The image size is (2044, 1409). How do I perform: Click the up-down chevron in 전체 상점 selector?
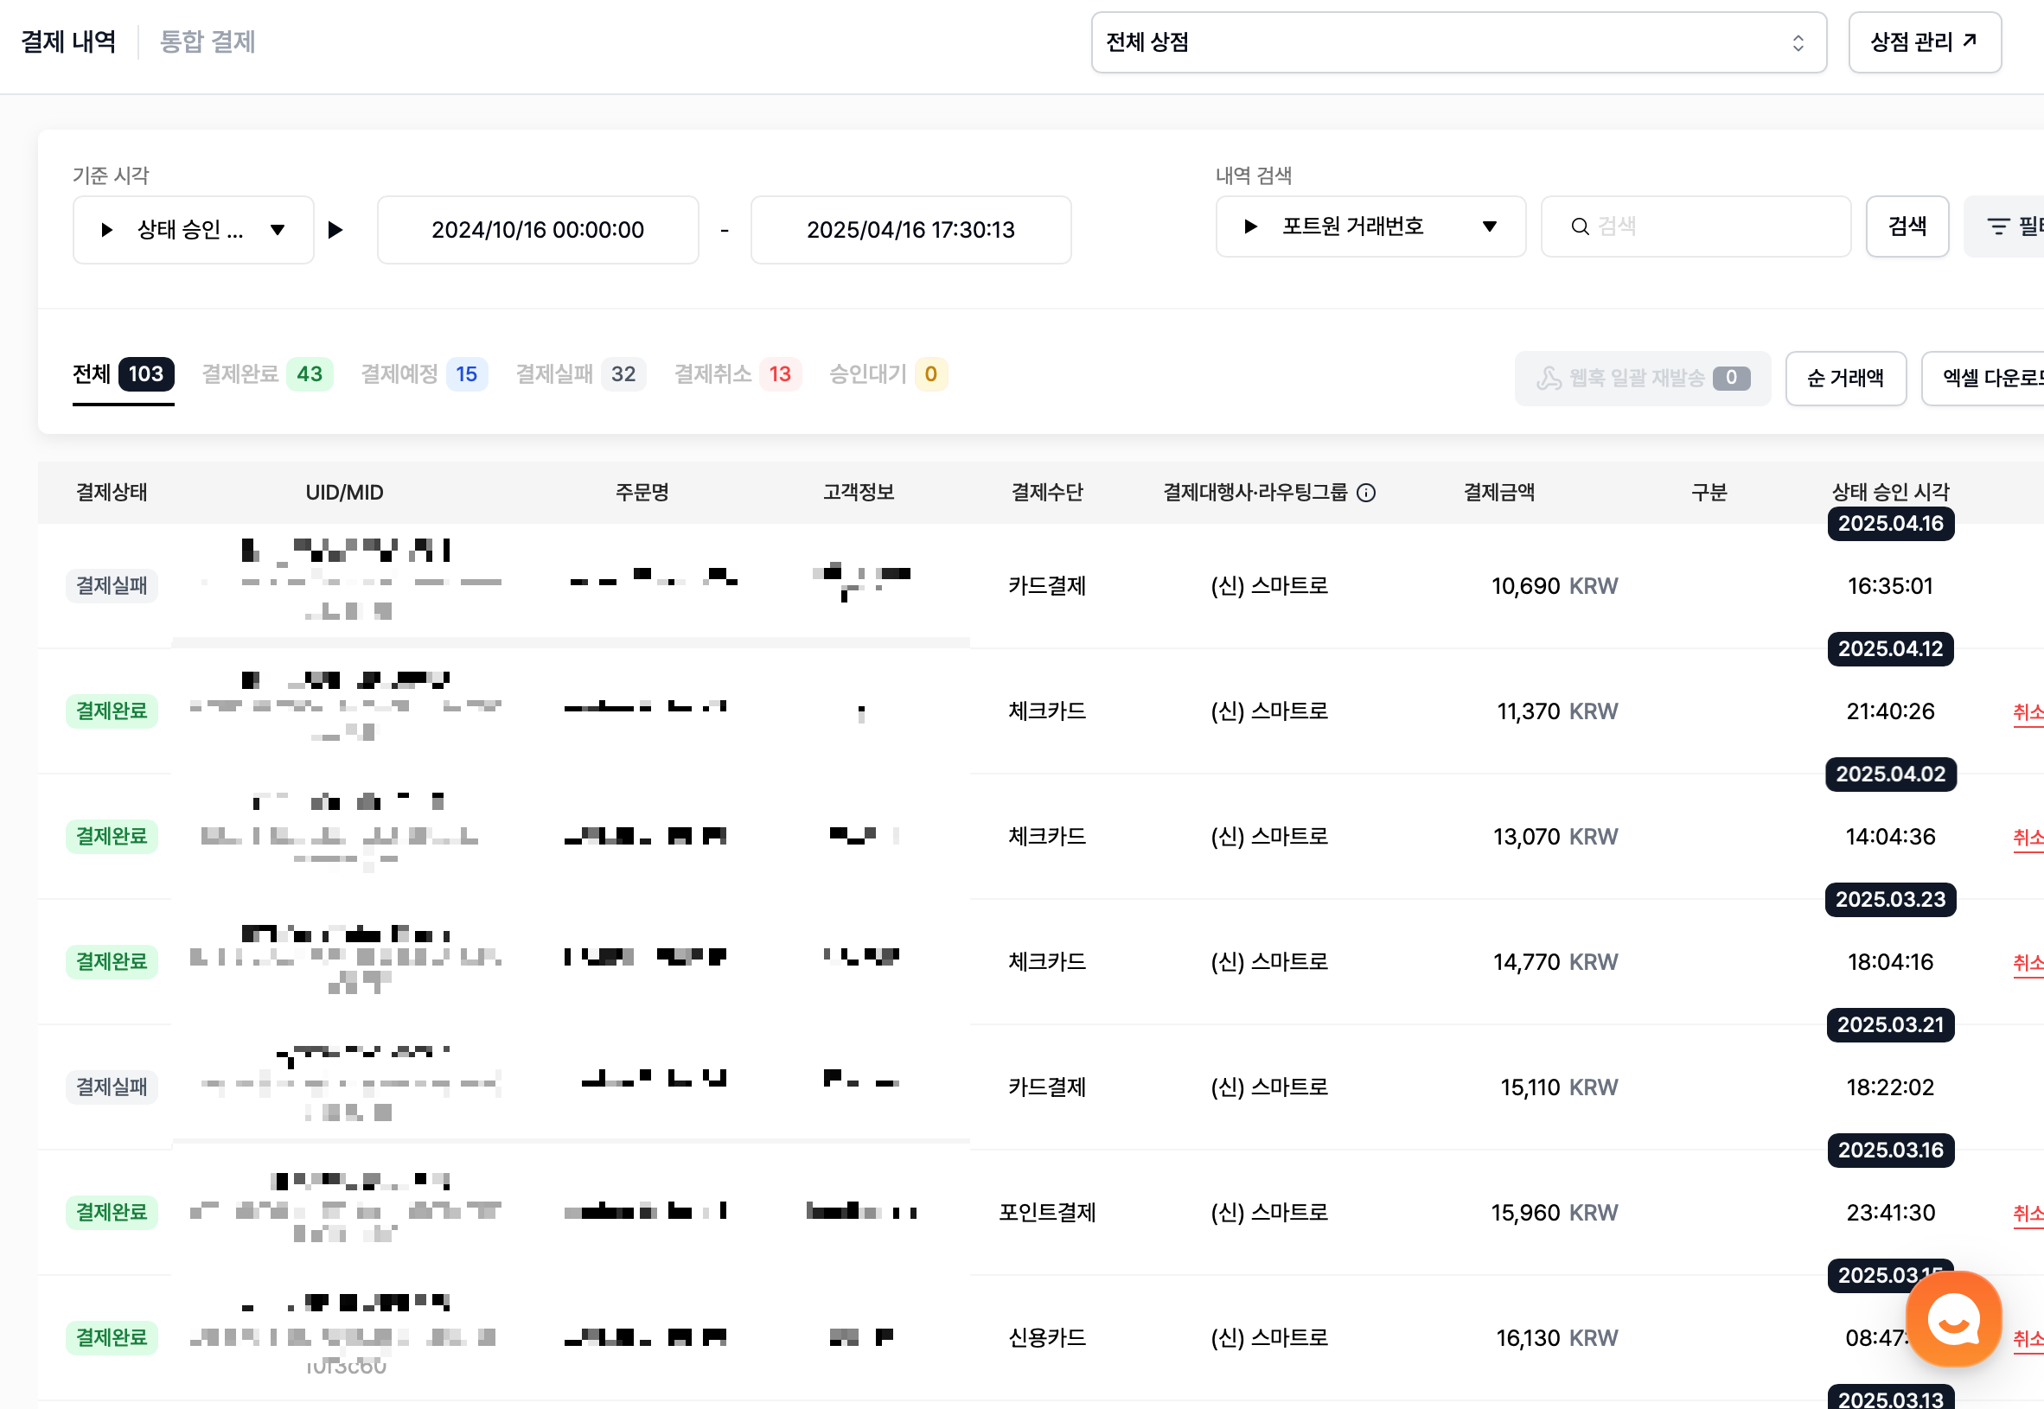(1798, 42)
